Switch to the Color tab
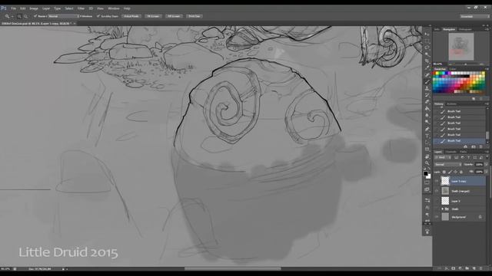Screen dimensions: 492x276 (x=453, y=69)
